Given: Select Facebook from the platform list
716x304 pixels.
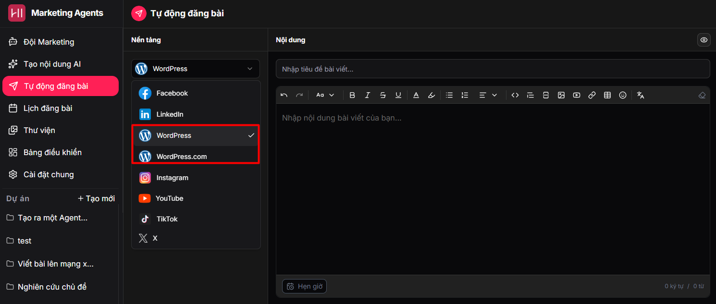Looking at the screenshot, I should coord(172,93).
